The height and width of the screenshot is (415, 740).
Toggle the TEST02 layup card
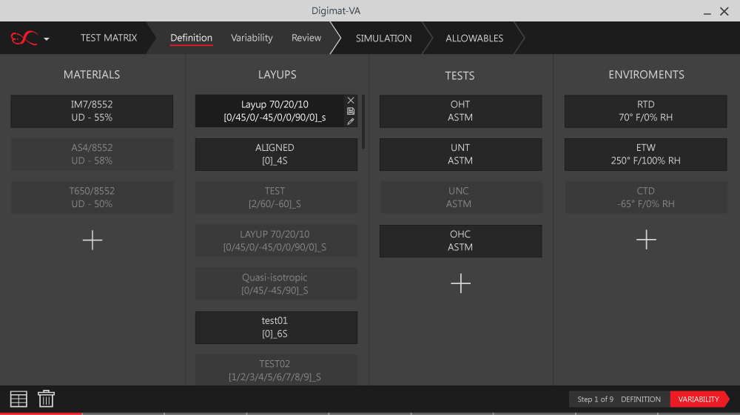[x=276, y=370]
